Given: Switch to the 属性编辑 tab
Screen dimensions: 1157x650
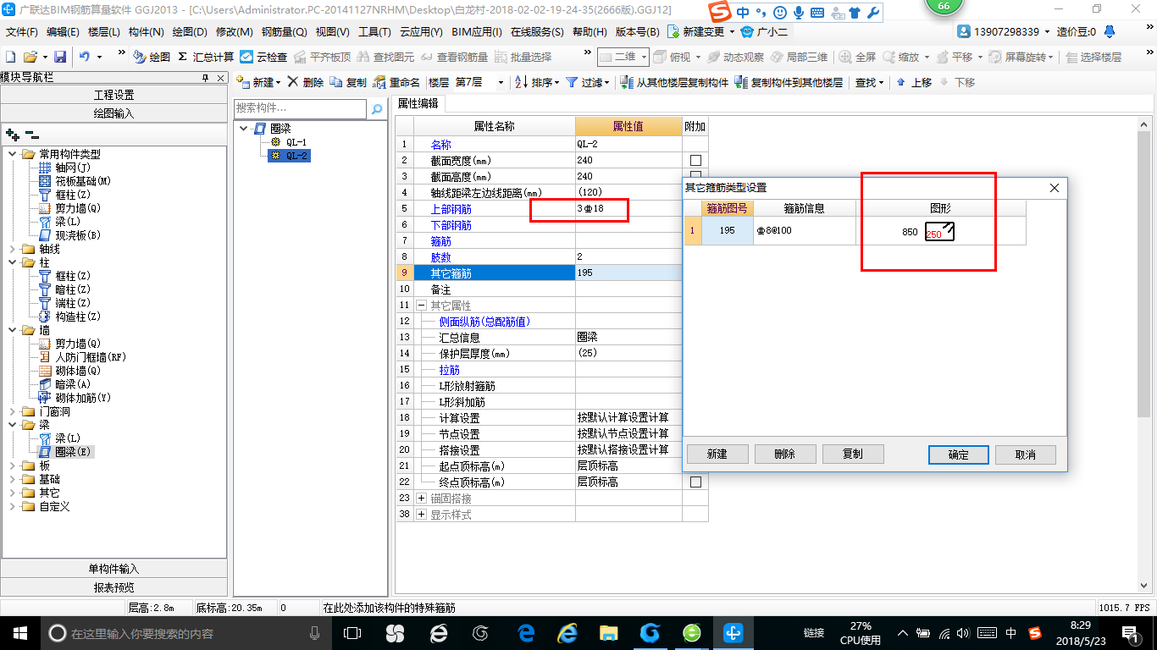Looking at the screenshot, I should pos(418,103).
